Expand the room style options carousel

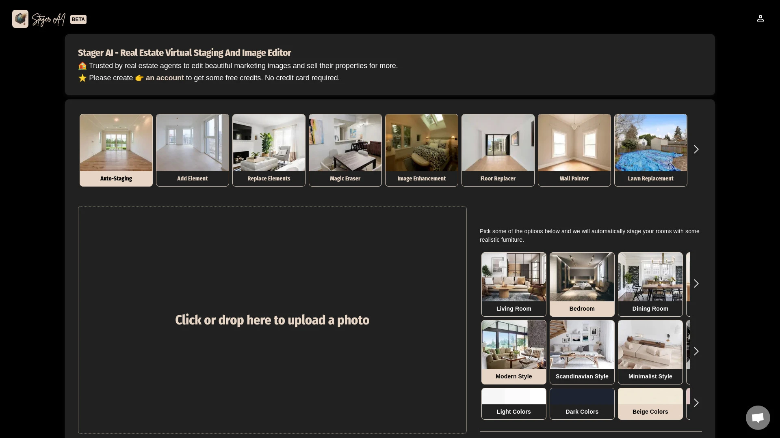(x=696, y=351)
